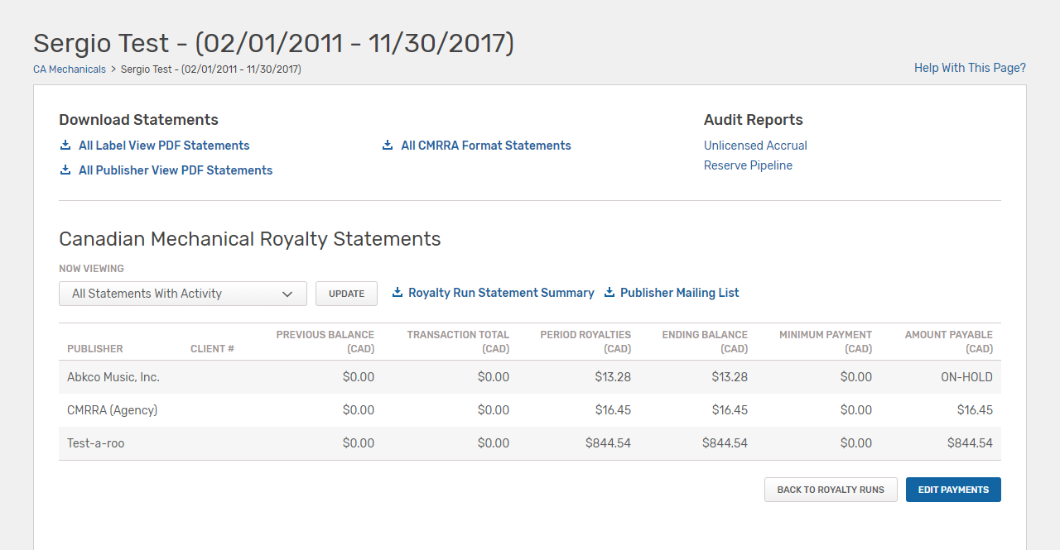This screenshot has height=550, width=1060.
Task: Click the Update button
Action: (346, 294)
